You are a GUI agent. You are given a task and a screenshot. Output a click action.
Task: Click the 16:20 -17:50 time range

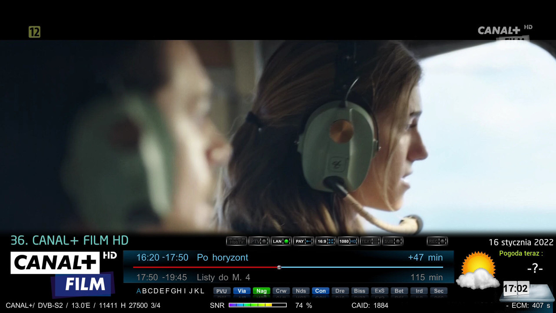coord(162,257)
